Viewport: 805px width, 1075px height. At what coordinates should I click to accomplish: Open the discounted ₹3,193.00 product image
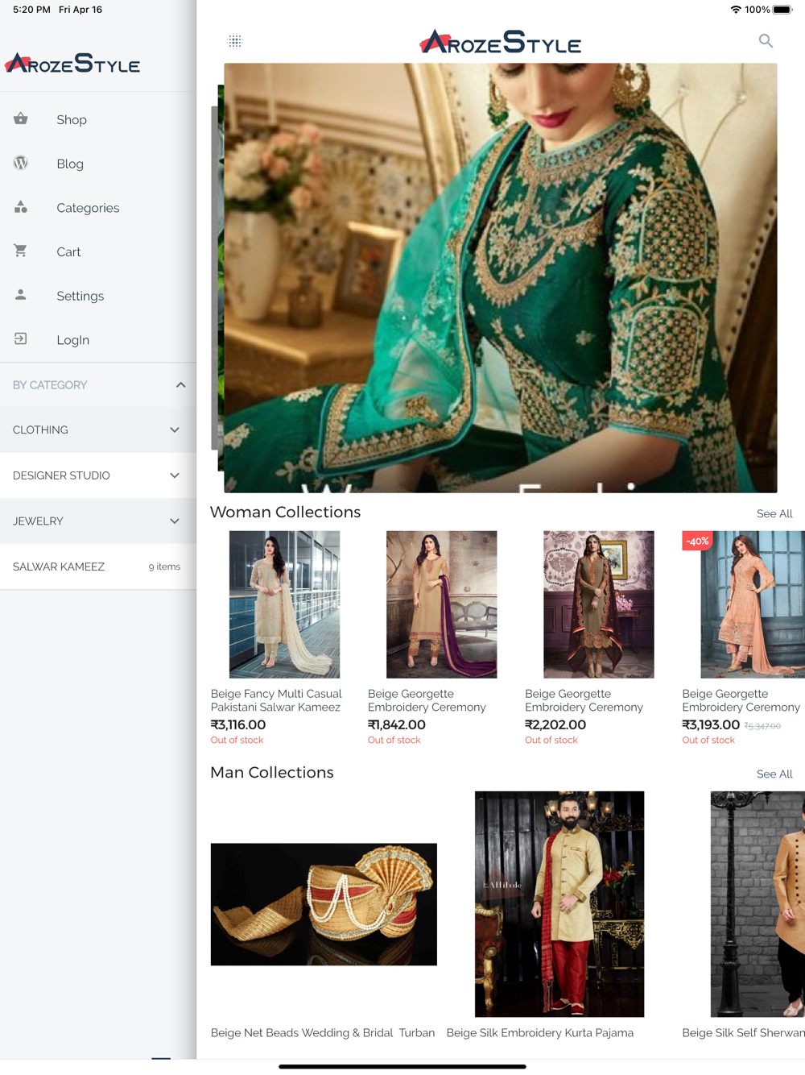(753, 604)
